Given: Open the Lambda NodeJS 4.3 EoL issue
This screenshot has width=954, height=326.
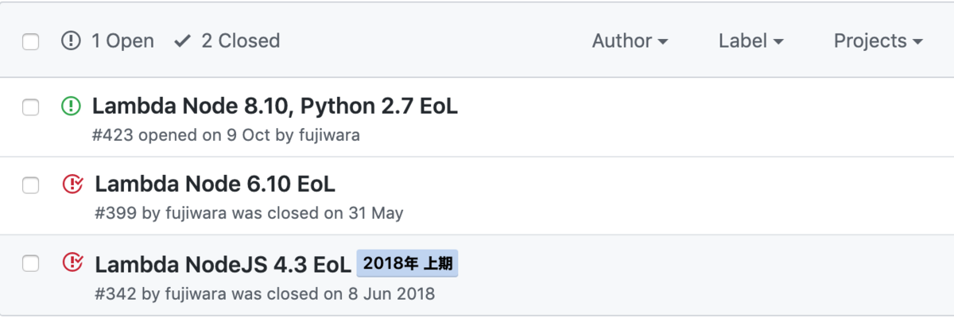Looking at the screenshot, I should pyautogui.click(x=223, y=263).
